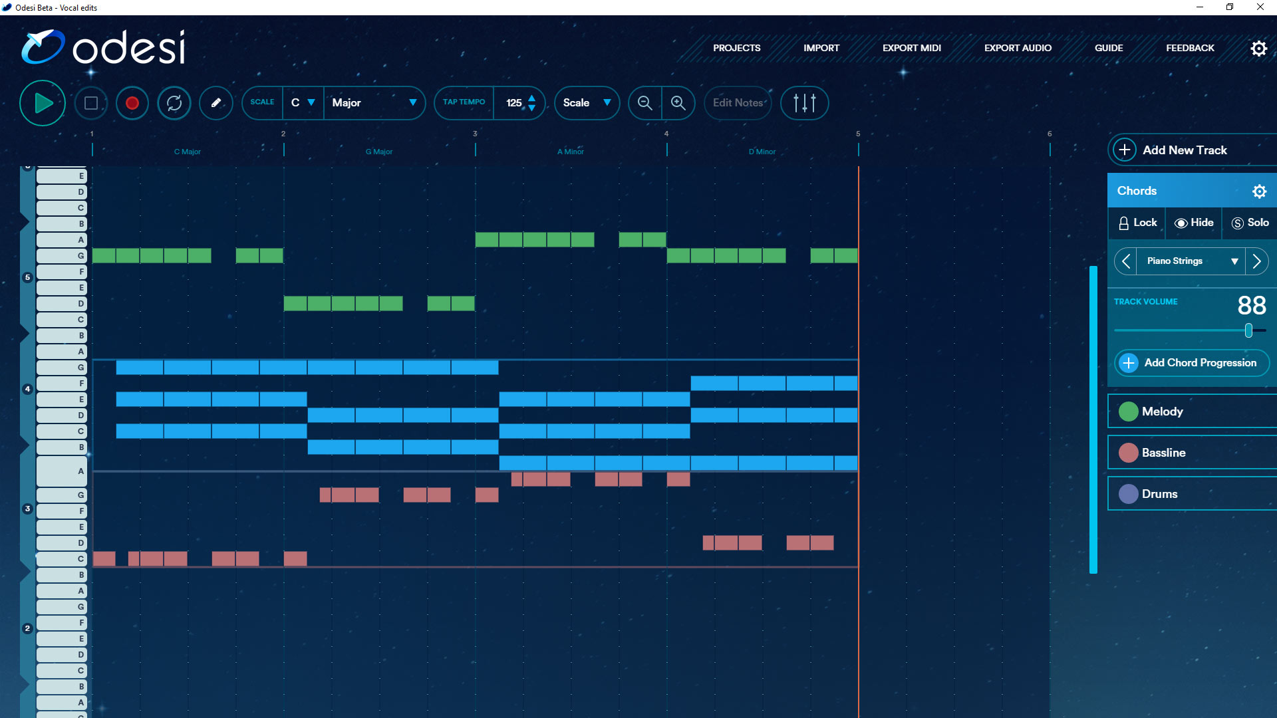The image size is (1277, 718).
Task: Open the Piano Strings instrument dropdown
Action: [x=1190, y=261]
